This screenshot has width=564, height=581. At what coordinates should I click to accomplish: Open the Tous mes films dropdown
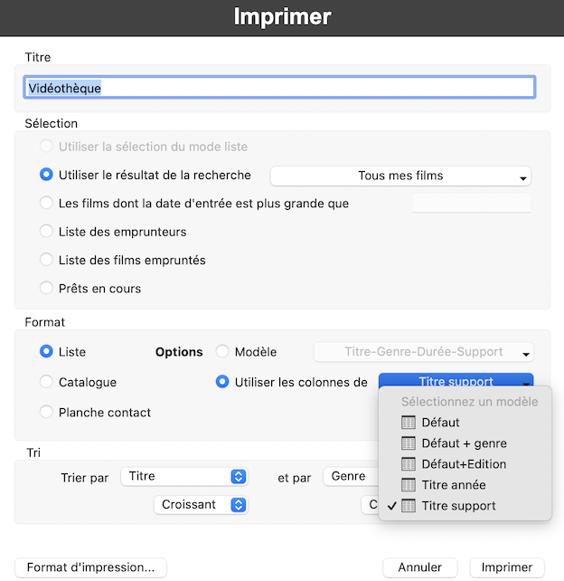400,176
